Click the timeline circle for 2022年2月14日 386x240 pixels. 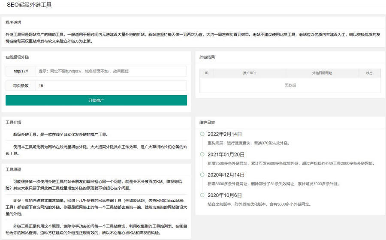coord(202,134)
